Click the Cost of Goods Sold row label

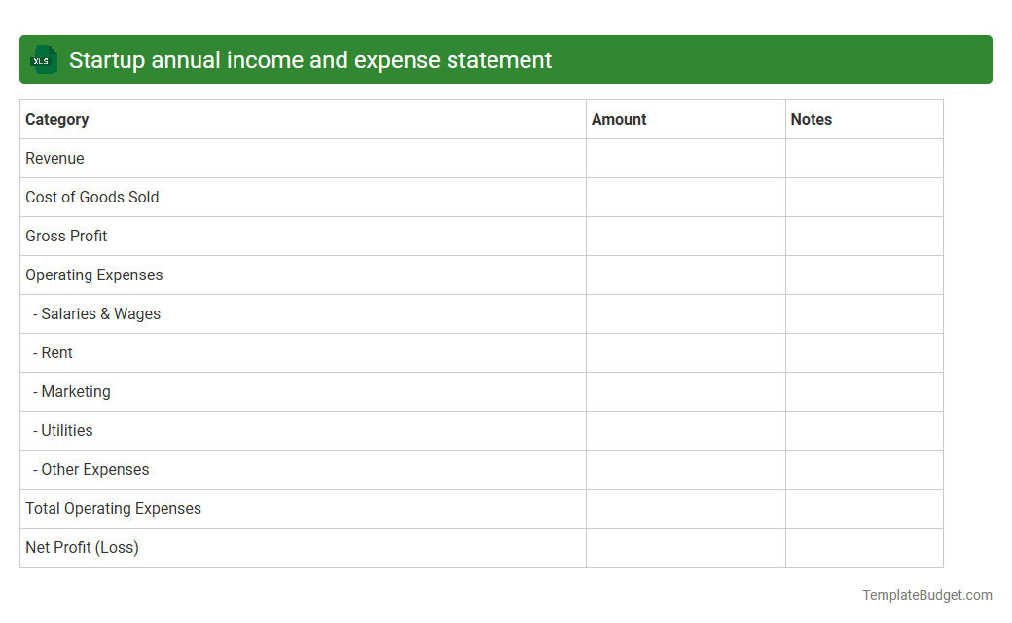pyautogui.click(x=91, y=197)
